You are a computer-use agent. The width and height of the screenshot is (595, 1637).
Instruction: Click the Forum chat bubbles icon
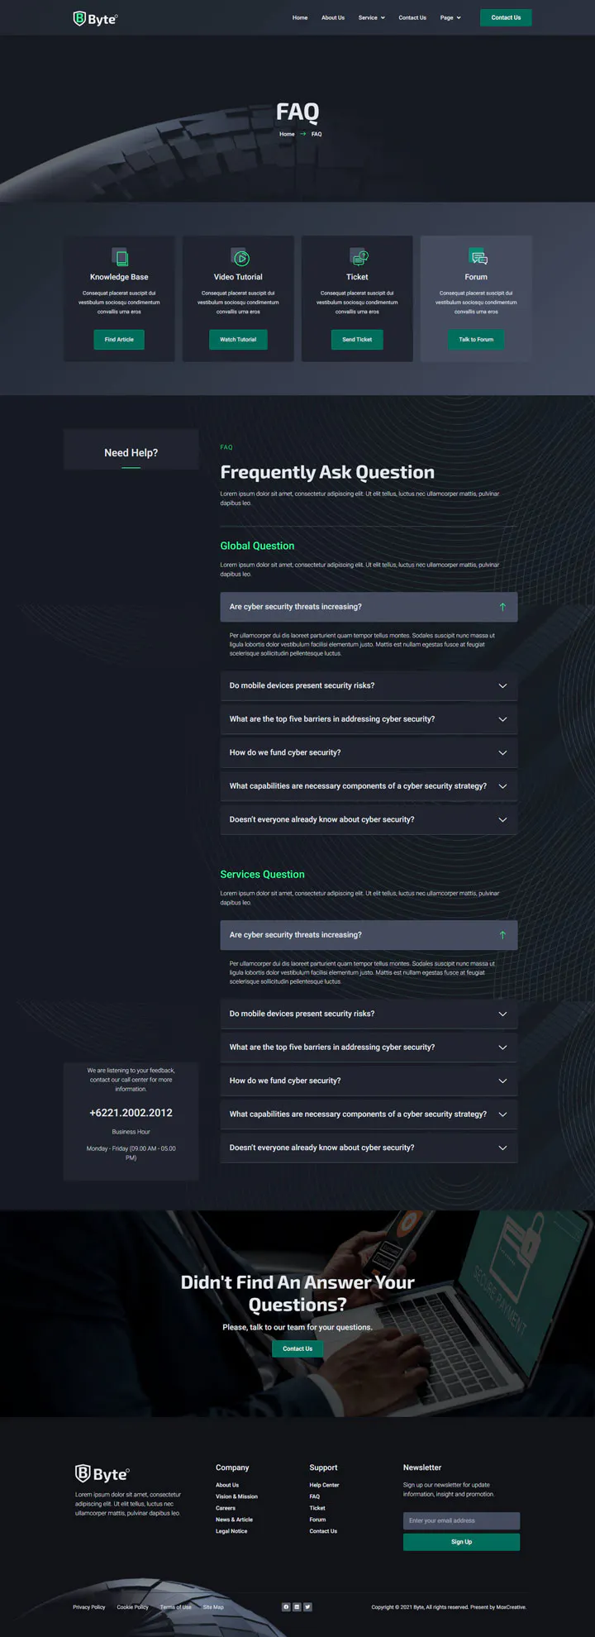pyautogui.click(x=478, y=258)
